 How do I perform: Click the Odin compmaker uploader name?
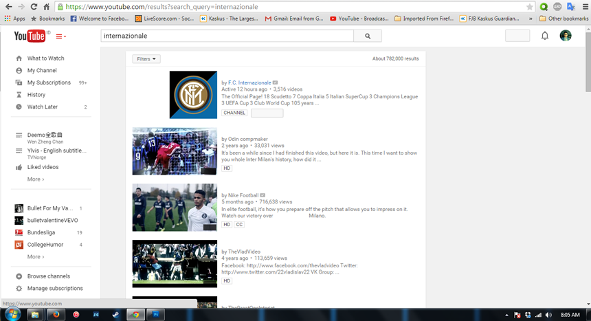click(x=247, y=139)
